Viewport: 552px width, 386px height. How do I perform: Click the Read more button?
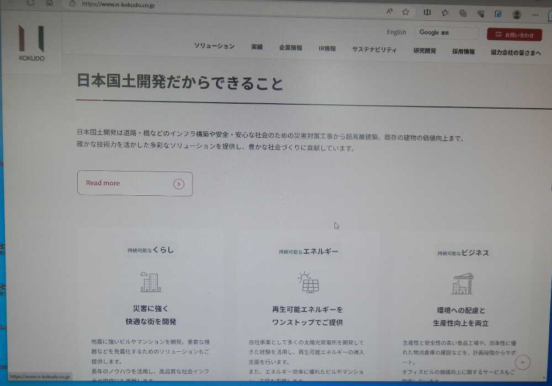click(x=135, y=184)
